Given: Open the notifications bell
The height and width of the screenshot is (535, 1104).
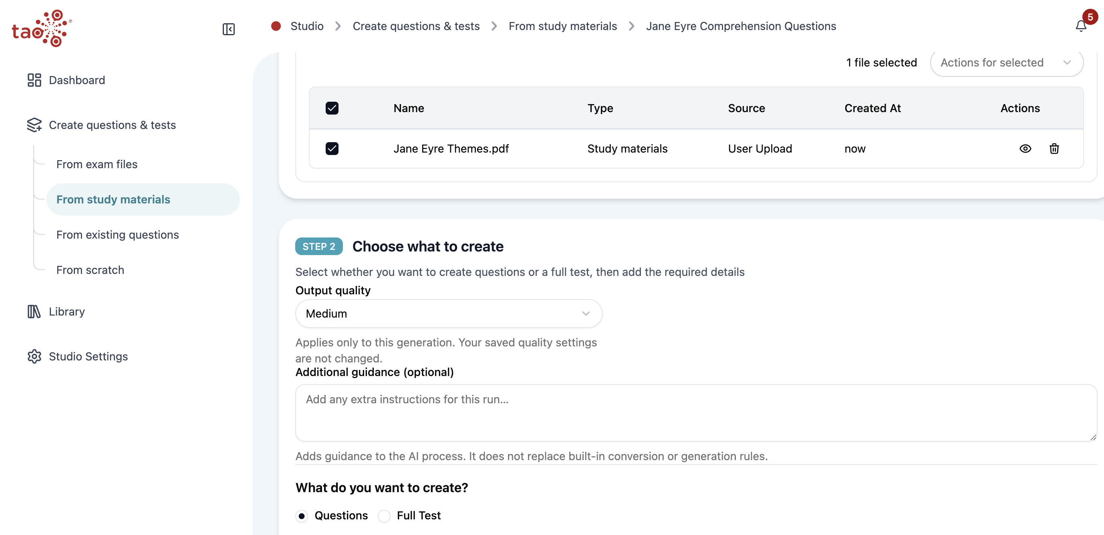Looking at the screenshot, I should (x=1081, y=26).
